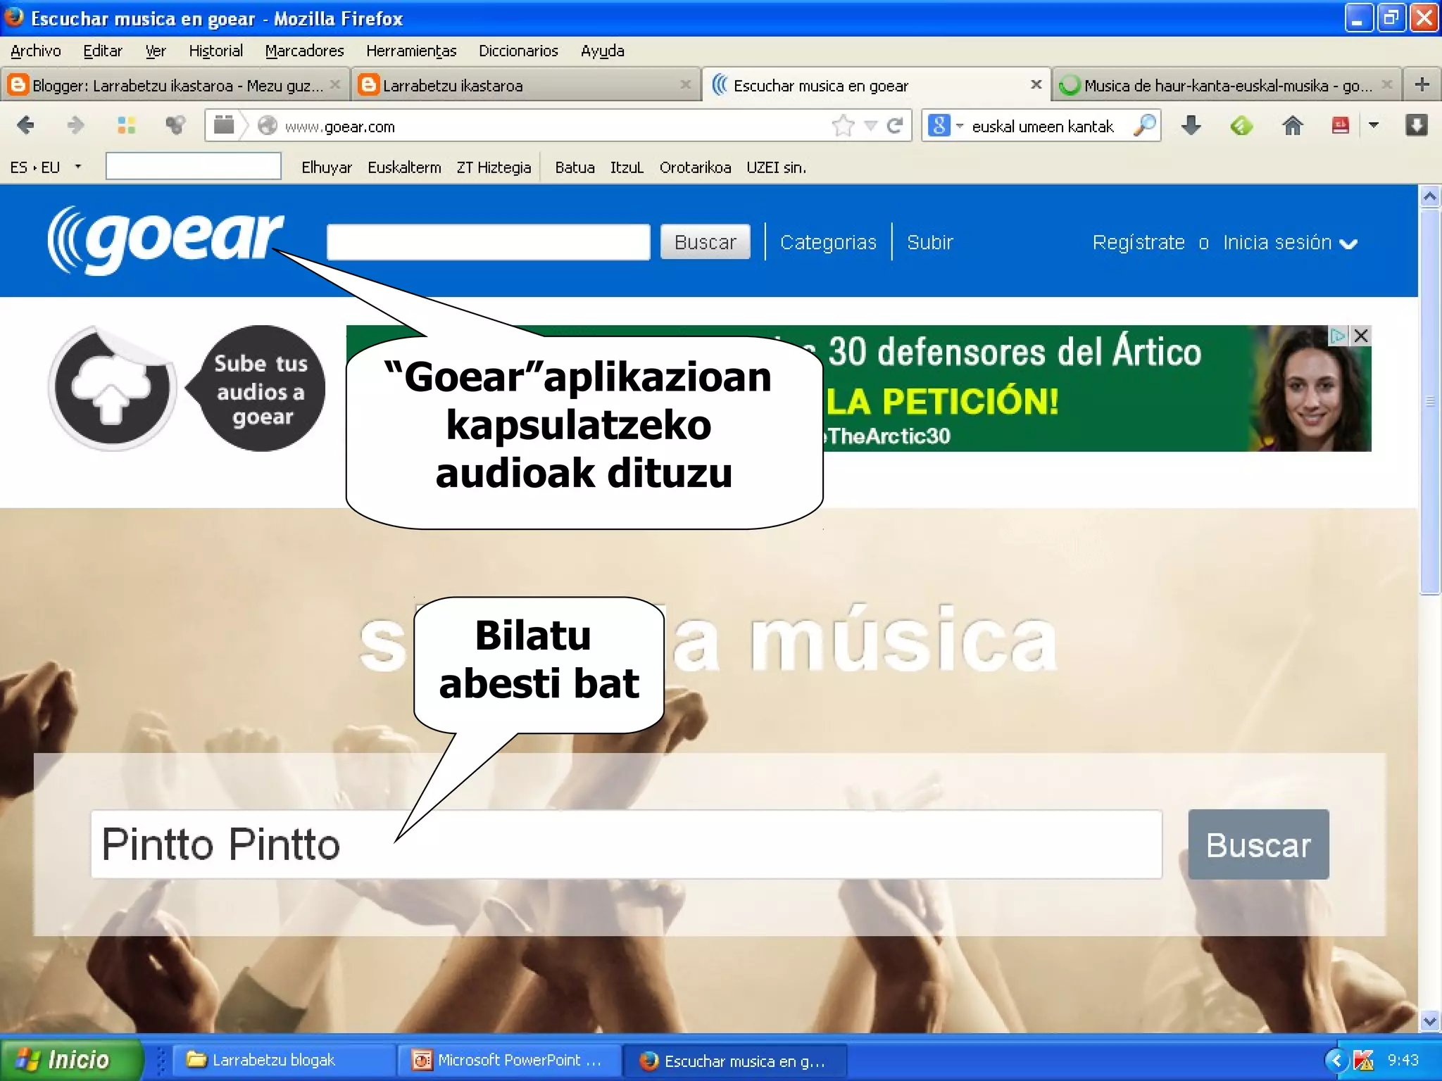This screenshot has width=1442, height=1081.
Task: Click the Elhuyar dictionary button
Action: pyautogui.click(x=327, y=167)
